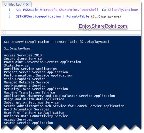Click 'PowerPoint Conversion Service Application' row

tap(43, 62)
